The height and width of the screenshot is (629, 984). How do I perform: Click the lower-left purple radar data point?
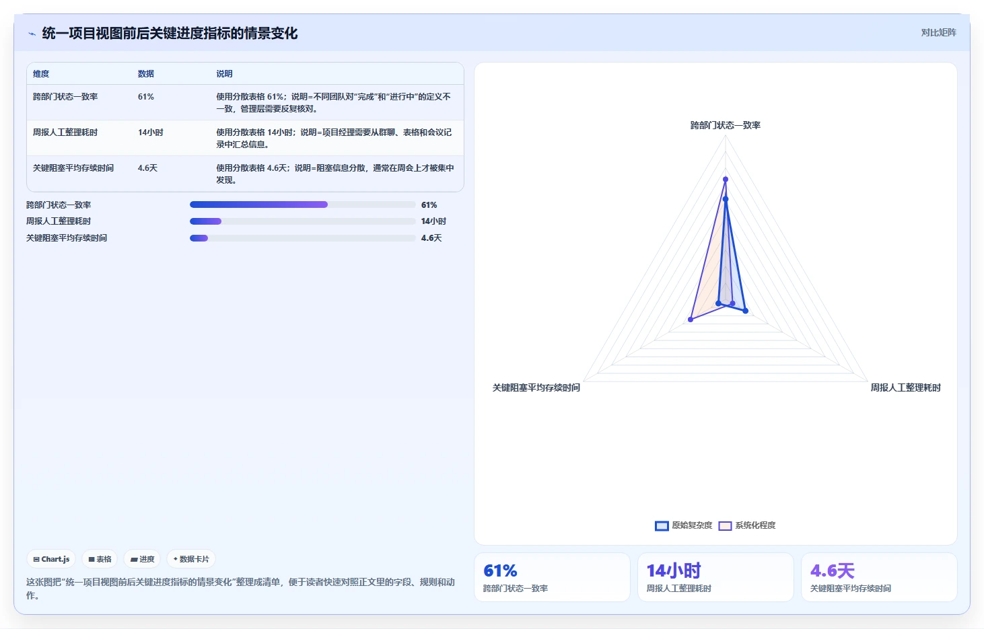click(x=691, y=319)
